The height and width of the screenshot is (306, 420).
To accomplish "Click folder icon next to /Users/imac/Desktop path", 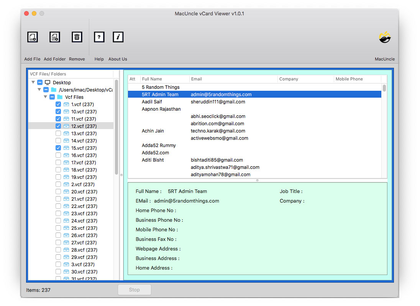I will coord(54,90).
